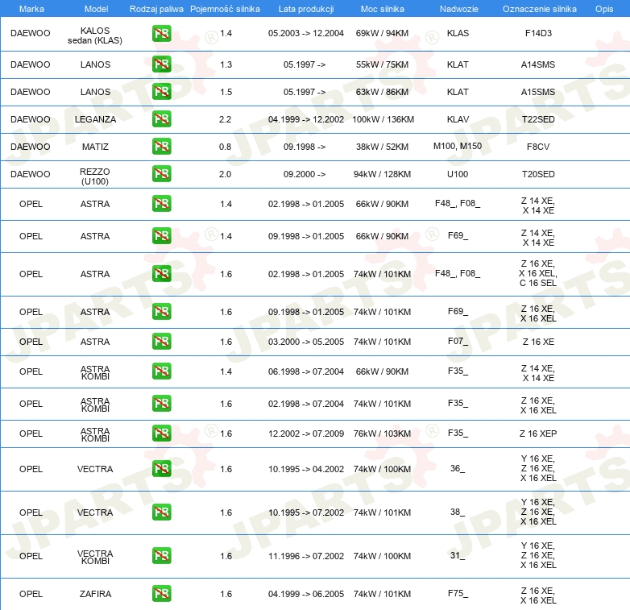The width and height of the screenshot is (630, 610).
Task: Select power value 38kW / 52KM
Action: (x=382, y=147)
